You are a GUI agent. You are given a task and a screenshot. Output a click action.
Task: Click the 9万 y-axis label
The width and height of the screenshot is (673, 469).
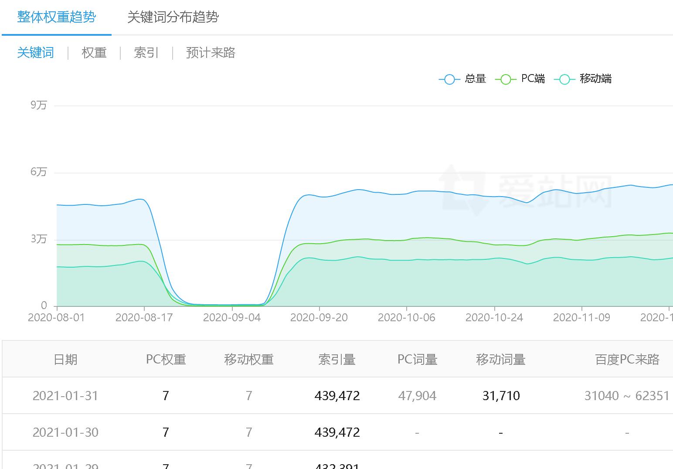[38, 105]
